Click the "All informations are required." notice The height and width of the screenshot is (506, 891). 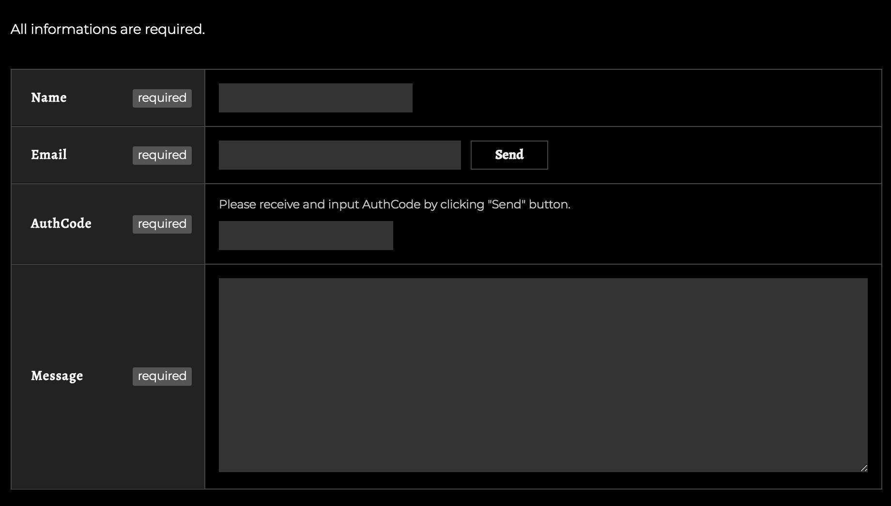click(108, 29)
